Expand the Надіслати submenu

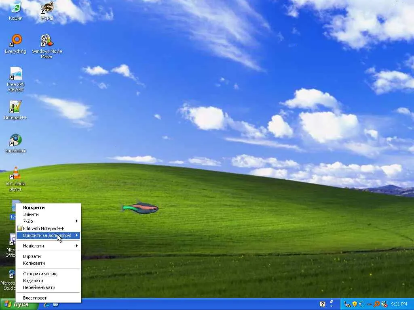click(x=49, y=246)
